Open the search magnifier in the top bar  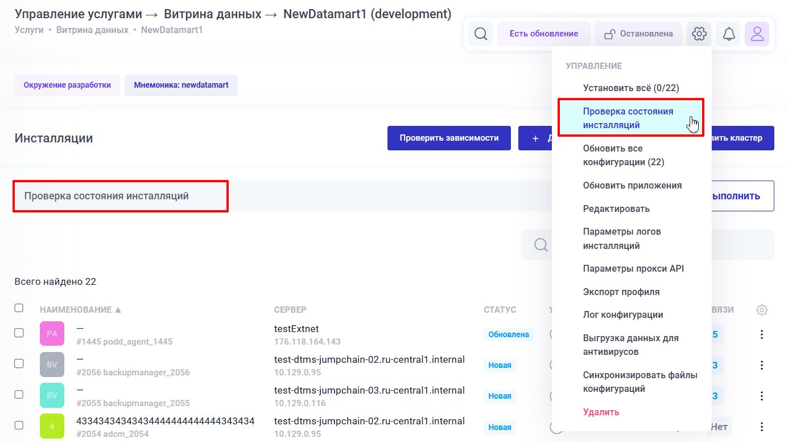(480, 34)
